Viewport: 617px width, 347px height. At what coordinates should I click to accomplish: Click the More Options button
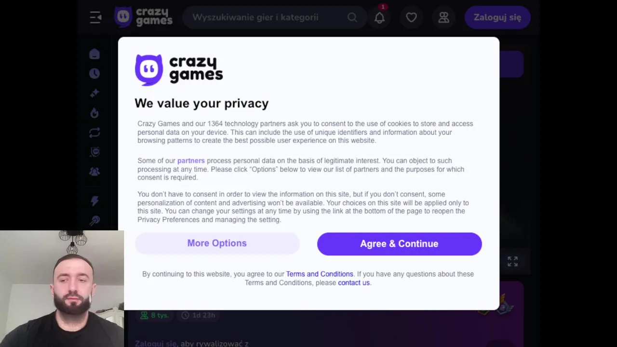tap(217, 243)
